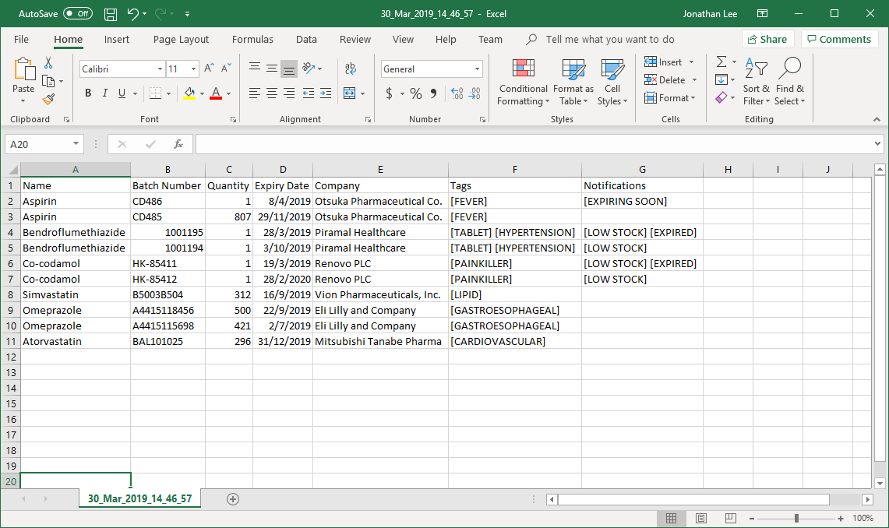Click the Share button
Screen dimensions: 889x528
[x=767, y=39]
